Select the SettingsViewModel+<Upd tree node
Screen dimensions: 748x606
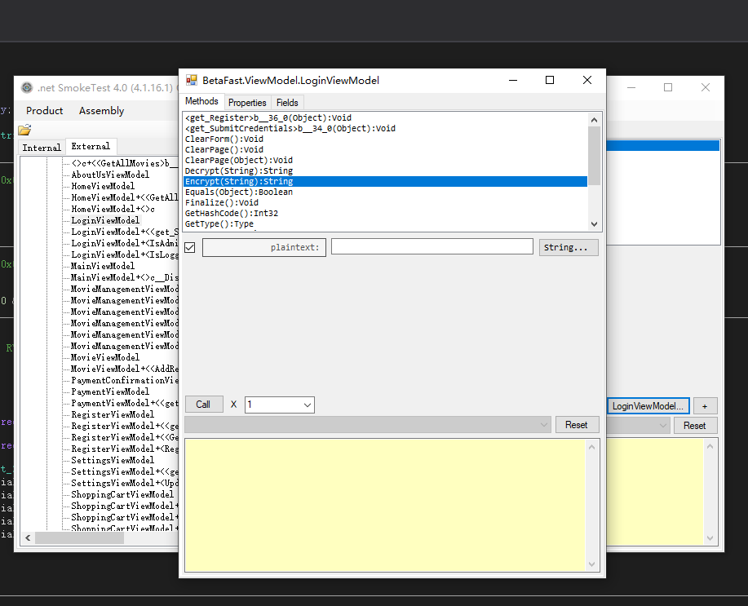tap(125, 484)
